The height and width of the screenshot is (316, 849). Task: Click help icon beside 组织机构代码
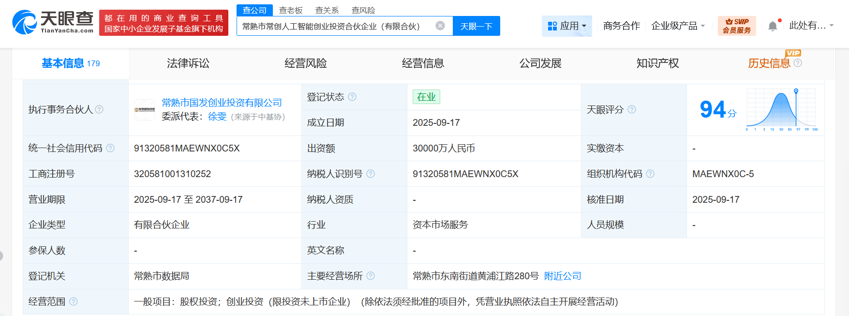click(650, 174)
